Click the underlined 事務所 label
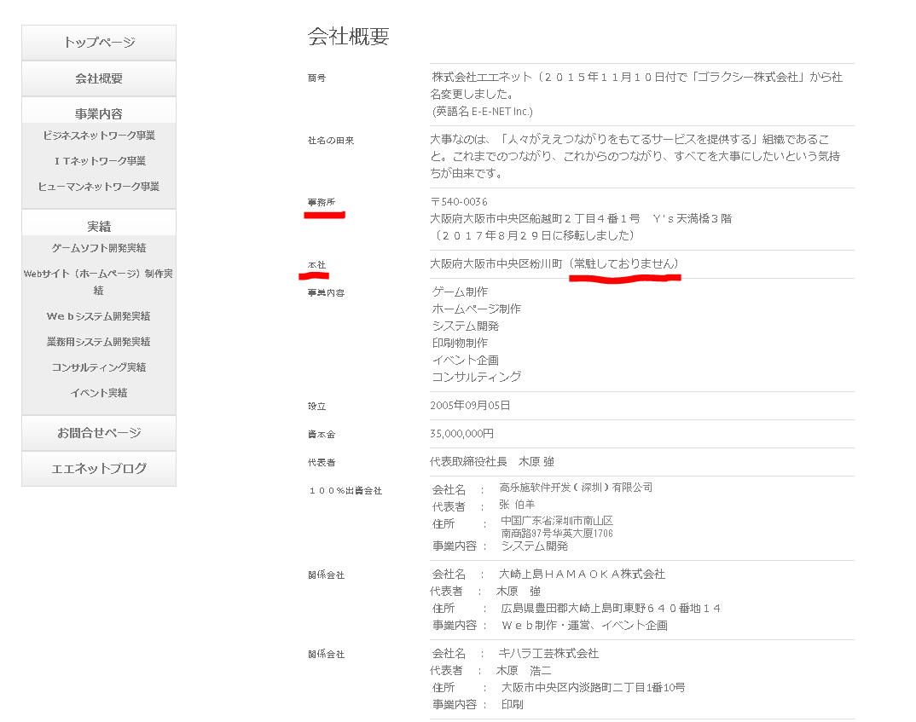The image size is (916, 722). 322,203
